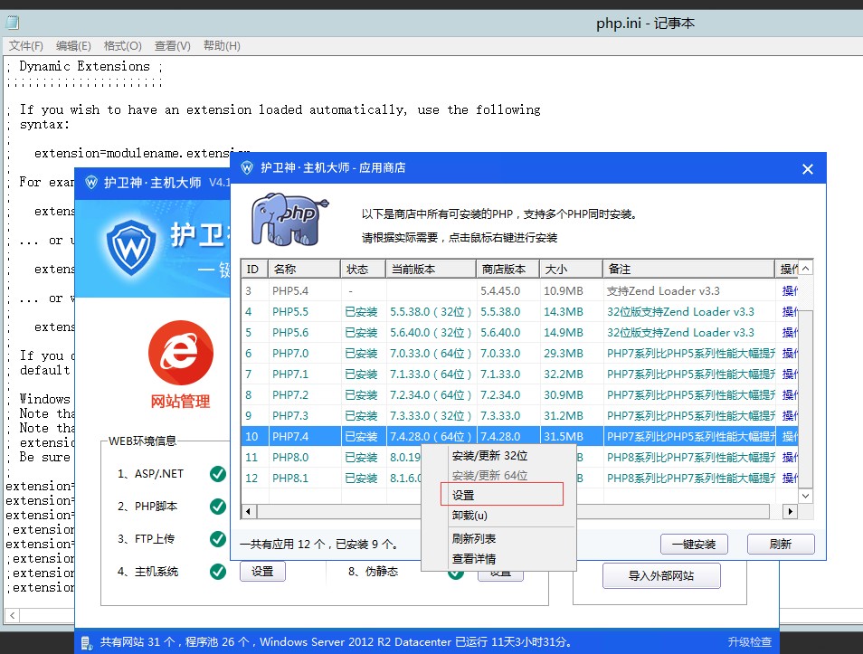
Task: Select 安装/更新 32位 from context menu
Action: [489, 456]
